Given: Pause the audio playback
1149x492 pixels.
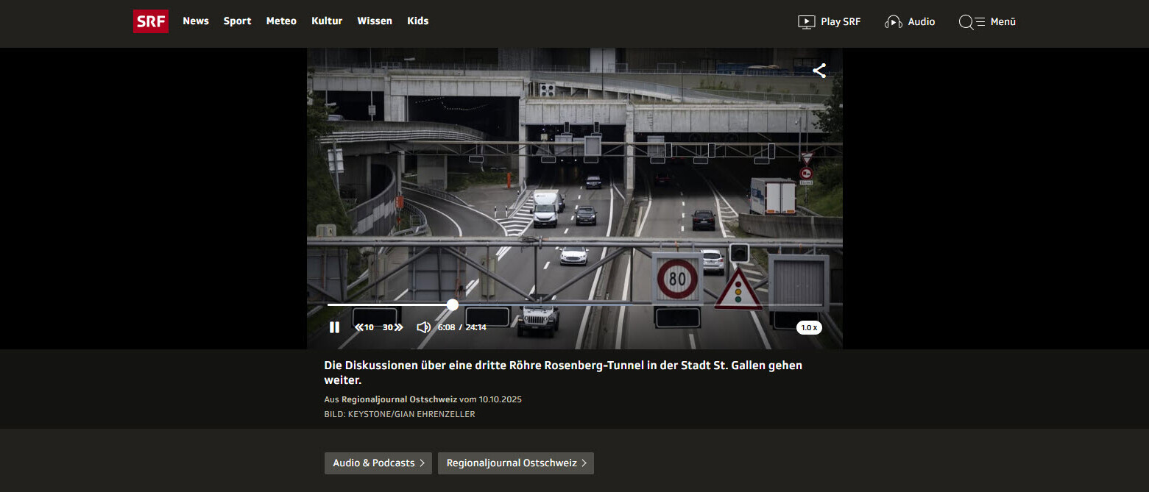Looking at the screenshot, I should tap(334, 327).
